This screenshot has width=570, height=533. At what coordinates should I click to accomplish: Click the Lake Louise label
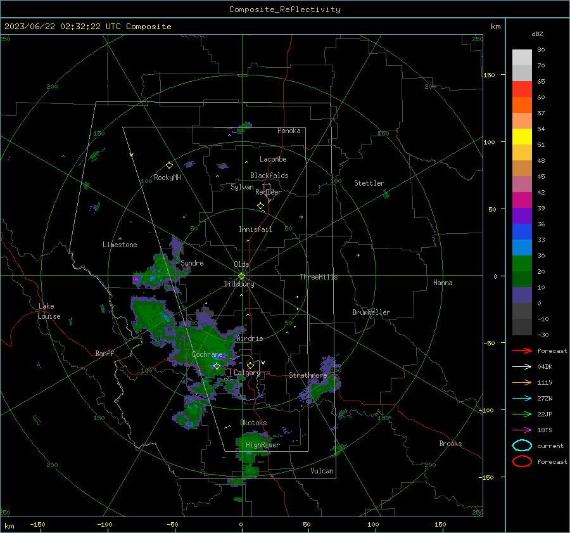tap(49, 311)
